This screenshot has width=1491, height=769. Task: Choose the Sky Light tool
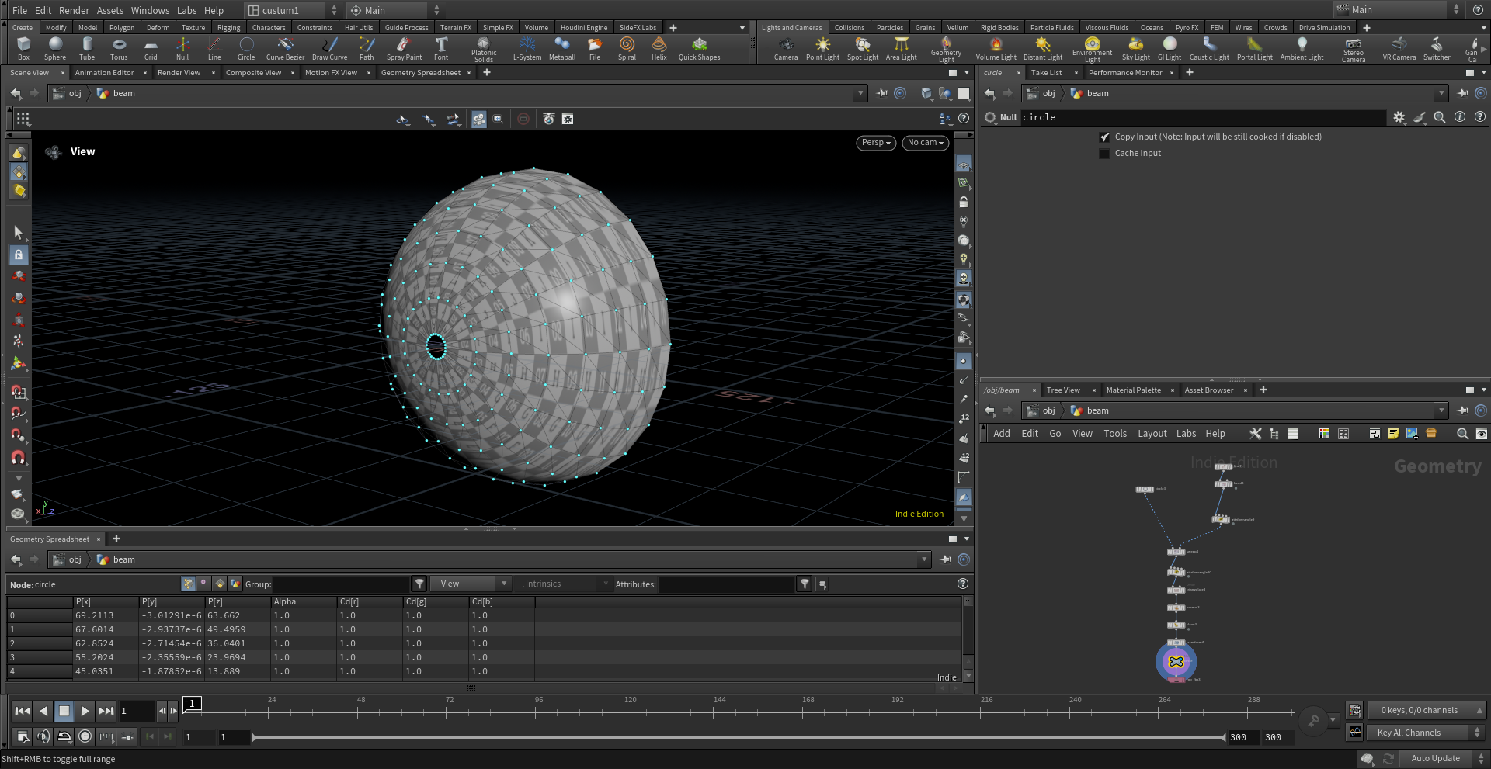[1135, 48]
